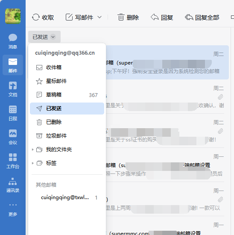Expand the 写邮件 dropdown arrow
Screen dimensions: 234x235
click(99, 17)
